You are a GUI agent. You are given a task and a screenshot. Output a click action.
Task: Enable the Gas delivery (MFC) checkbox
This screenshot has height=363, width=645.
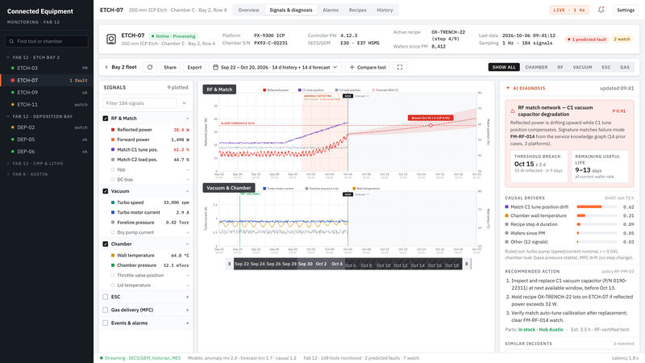(106, 310)
